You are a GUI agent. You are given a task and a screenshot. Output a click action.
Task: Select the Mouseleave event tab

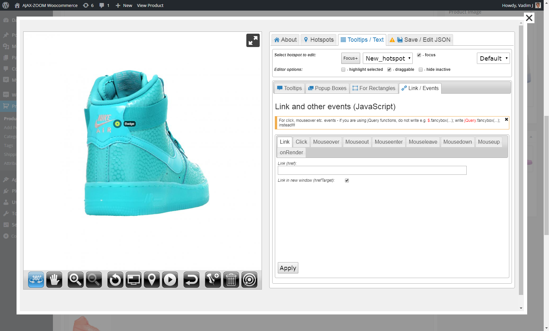coord(423,142)
